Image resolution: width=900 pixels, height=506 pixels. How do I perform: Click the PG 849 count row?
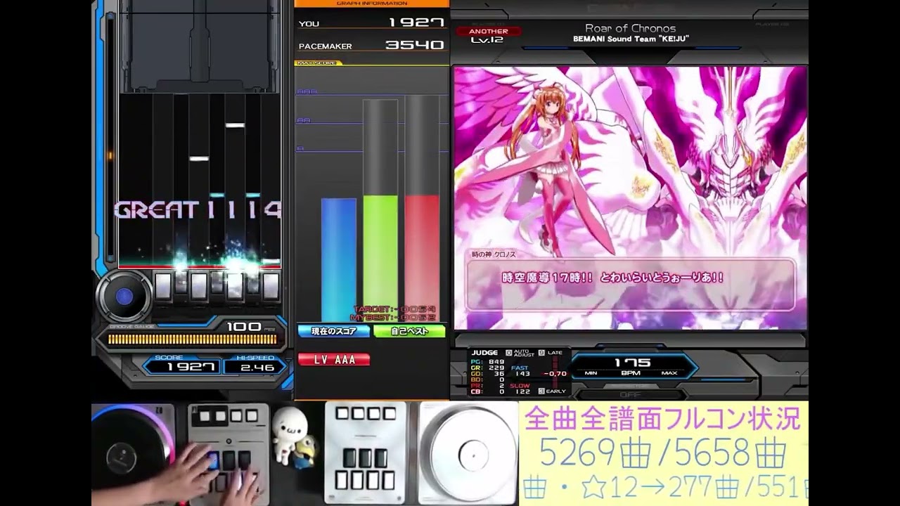coord(487,362)
